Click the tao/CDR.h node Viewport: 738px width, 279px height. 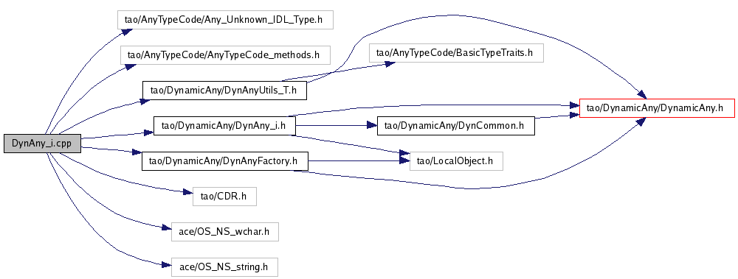224,197
